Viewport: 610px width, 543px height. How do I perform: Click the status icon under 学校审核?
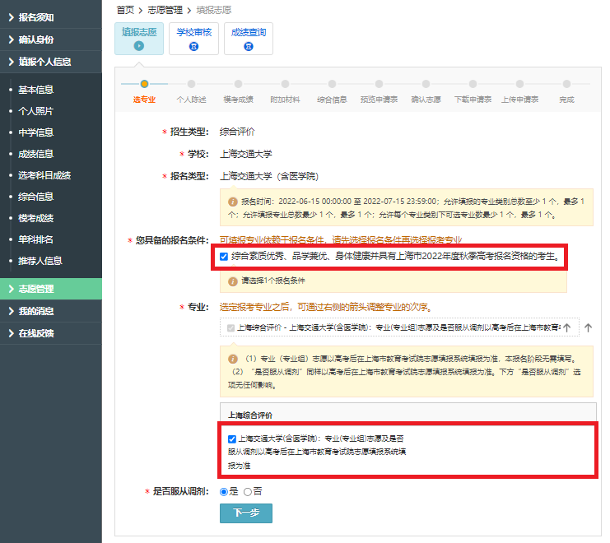pos(193,47)
